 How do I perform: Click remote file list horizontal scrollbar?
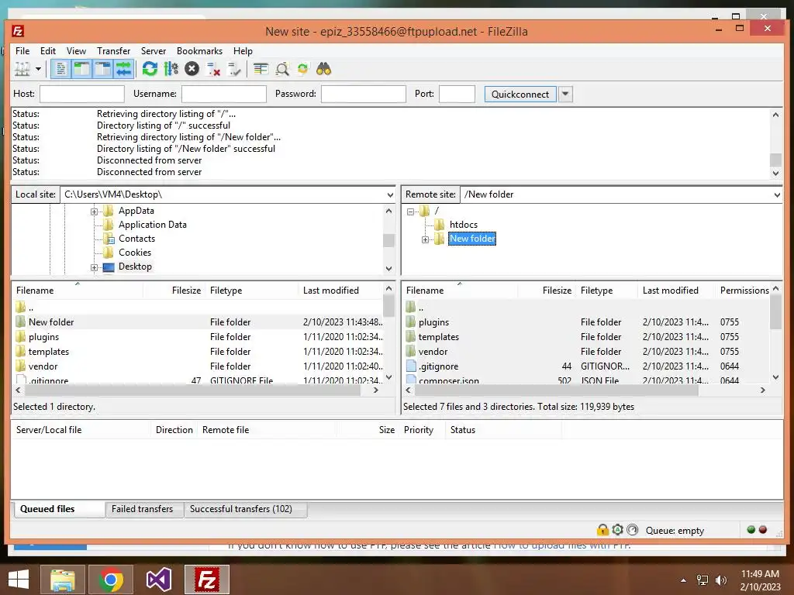click(556, 390)
